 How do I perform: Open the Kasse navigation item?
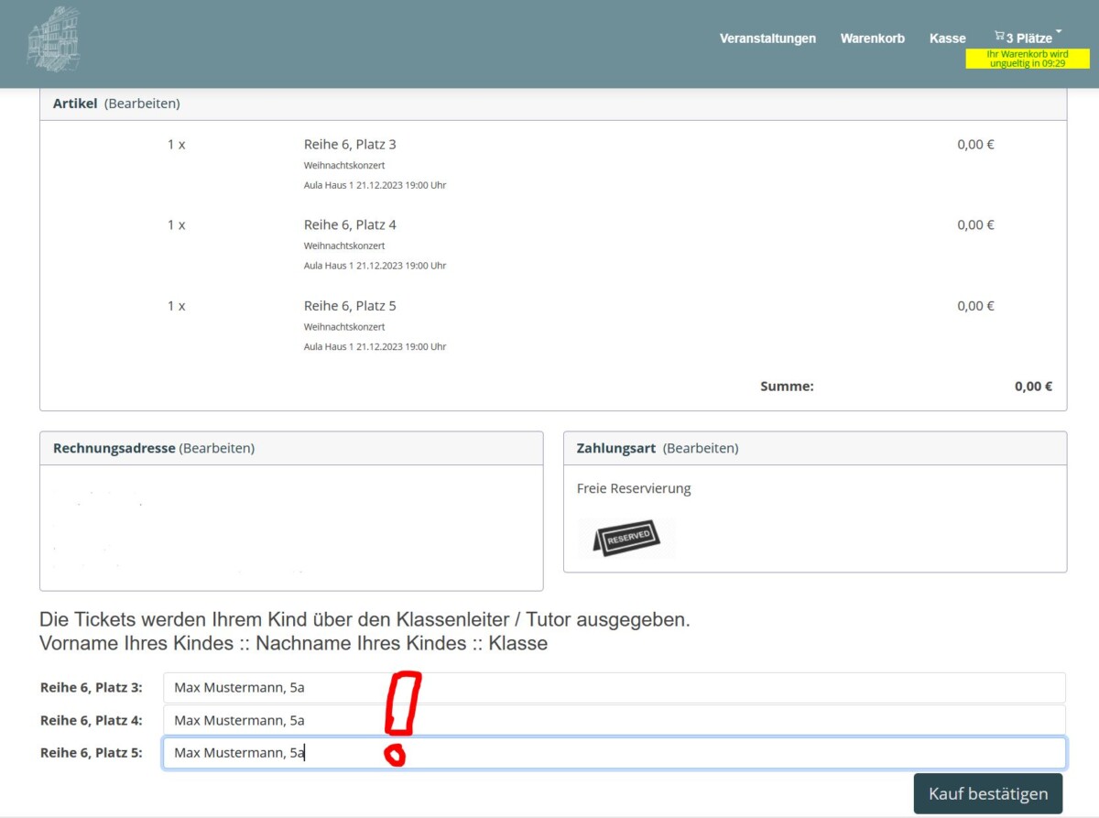[947, 38]
